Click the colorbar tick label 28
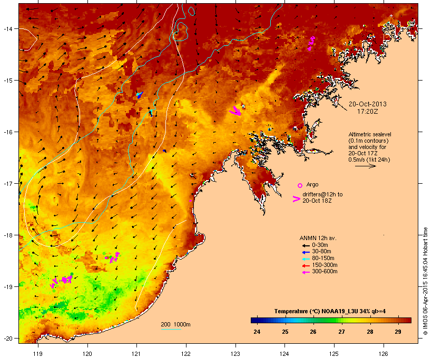This screenshot has height=358, width=432. pos(370,332)
